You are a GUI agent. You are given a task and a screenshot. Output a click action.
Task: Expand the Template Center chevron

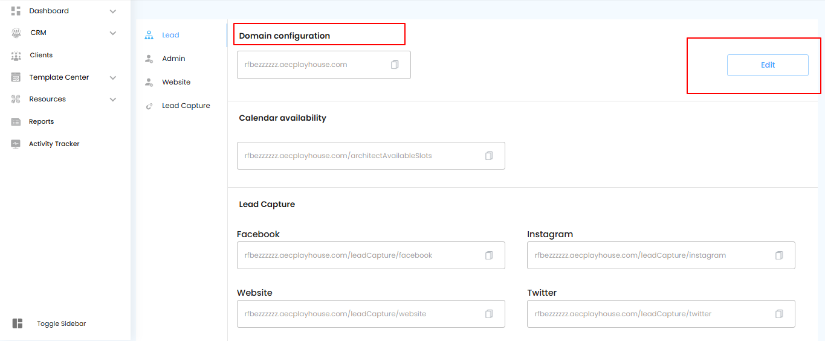click(x=113, y=77)
